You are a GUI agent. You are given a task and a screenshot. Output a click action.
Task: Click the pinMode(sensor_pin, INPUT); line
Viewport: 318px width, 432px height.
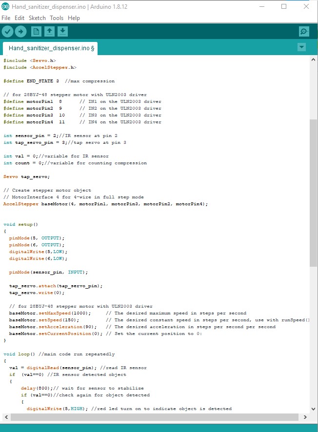[48, 272]
